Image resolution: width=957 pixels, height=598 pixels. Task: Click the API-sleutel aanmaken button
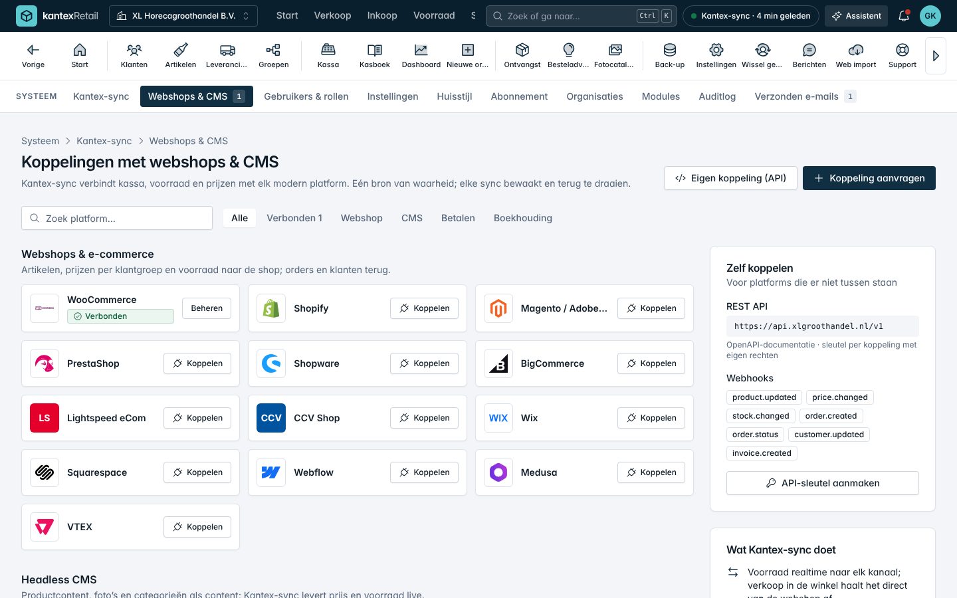pyautogui.click(x=823, y=483)
